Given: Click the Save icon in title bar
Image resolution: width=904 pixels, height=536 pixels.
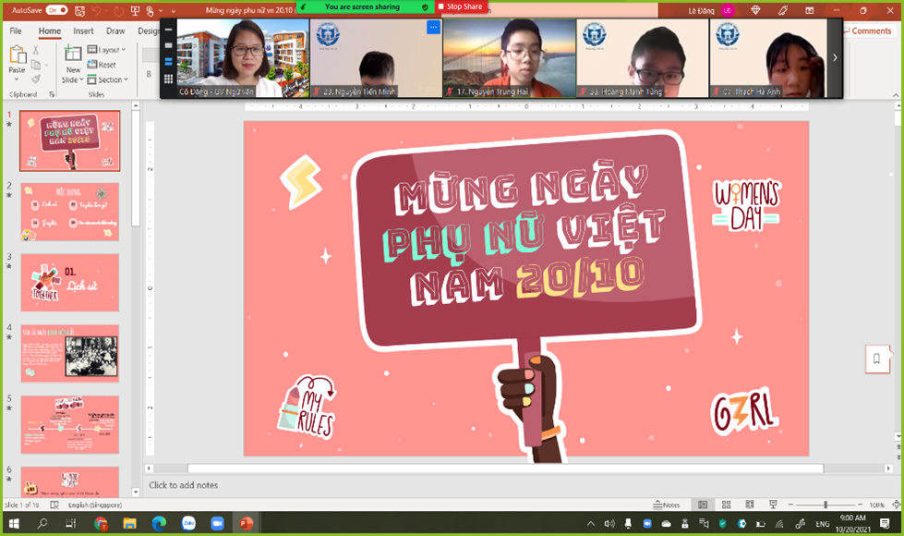Looking at the screenshot, I should pyautogui.click(x=79, y=10).
